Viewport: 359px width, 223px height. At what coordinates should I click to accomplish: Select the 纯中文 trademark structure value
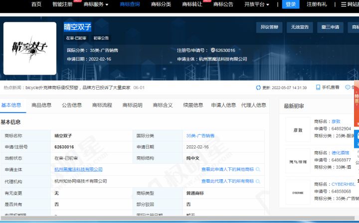[193, 158]
